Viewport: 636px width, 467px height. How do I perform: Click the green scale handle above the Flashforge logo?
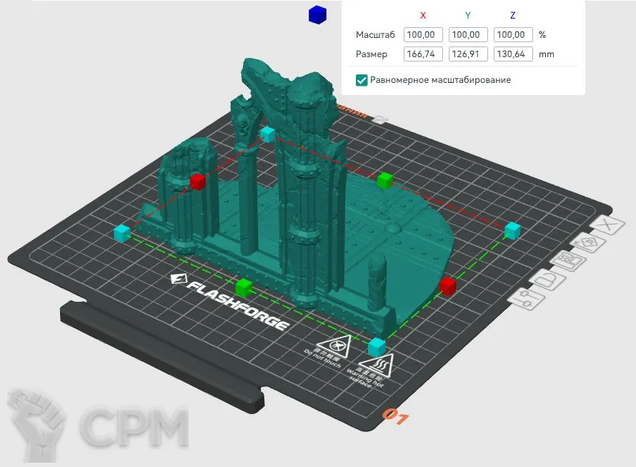(x=244, y=287)
